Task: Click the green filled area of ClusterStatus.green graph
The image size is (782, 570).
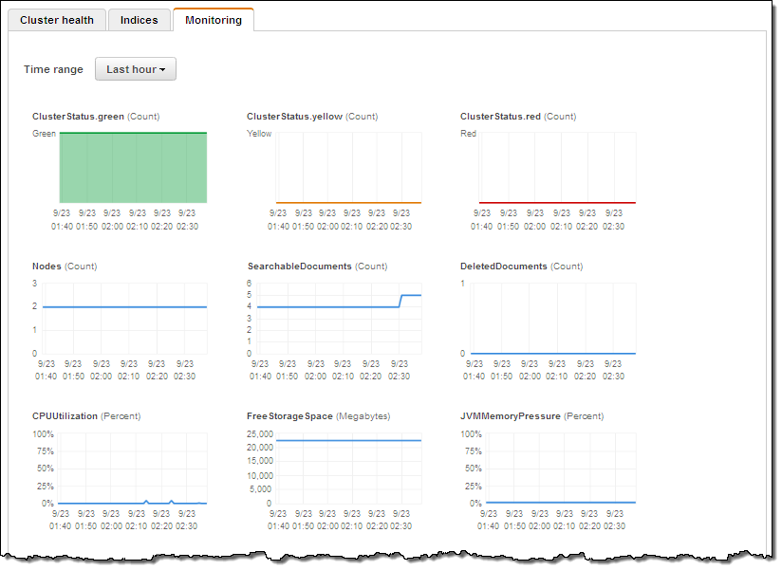Action: (x=133, y=168)
